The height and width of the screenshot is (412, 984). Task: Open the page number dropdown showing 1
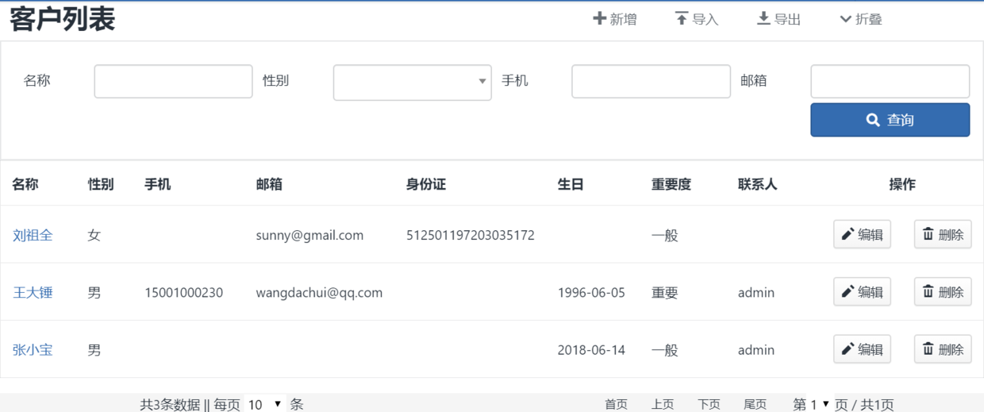pos(820,404)
